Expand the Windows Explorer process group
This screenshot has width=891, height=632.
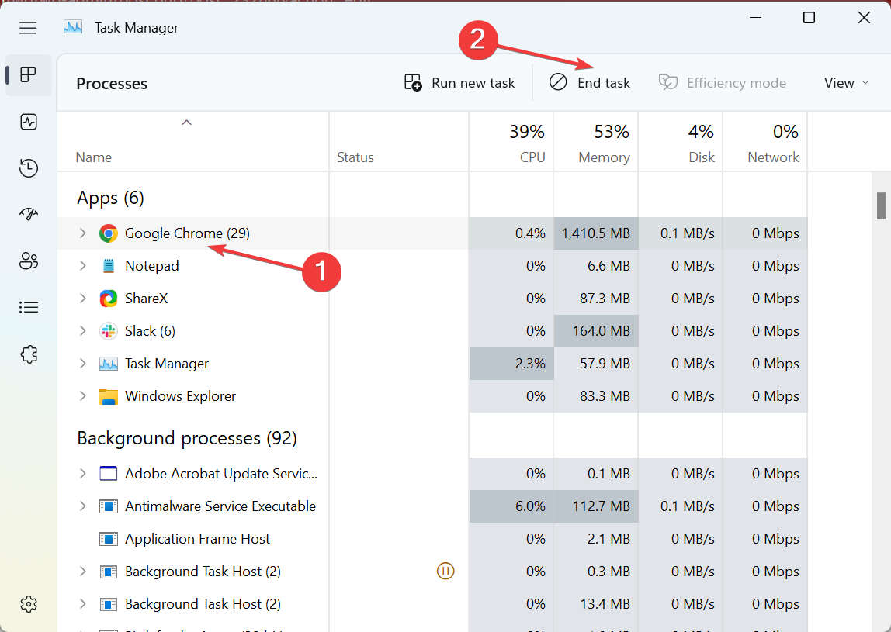pyautogui.click(x=83, y=396)
